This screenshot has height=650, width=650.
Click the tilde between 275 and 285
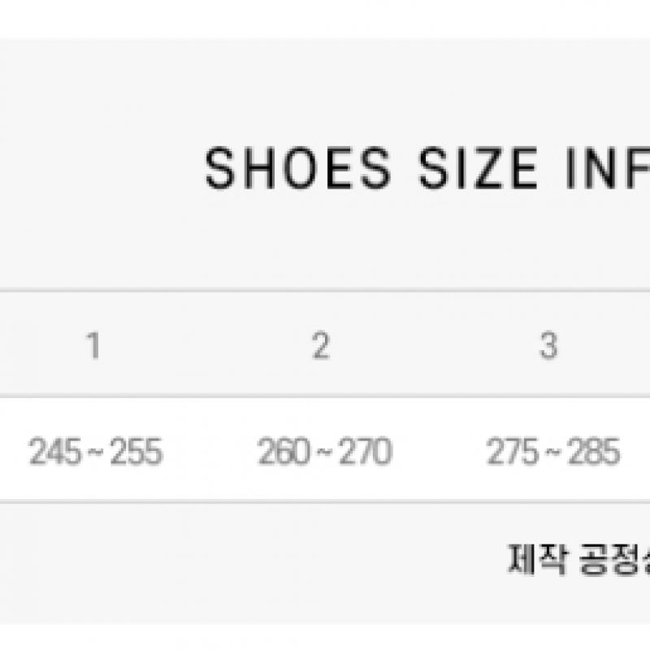point(553,453)
